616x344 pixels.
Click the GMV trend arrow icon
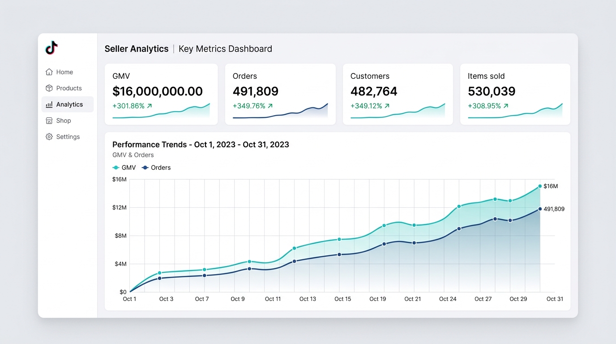150,106
